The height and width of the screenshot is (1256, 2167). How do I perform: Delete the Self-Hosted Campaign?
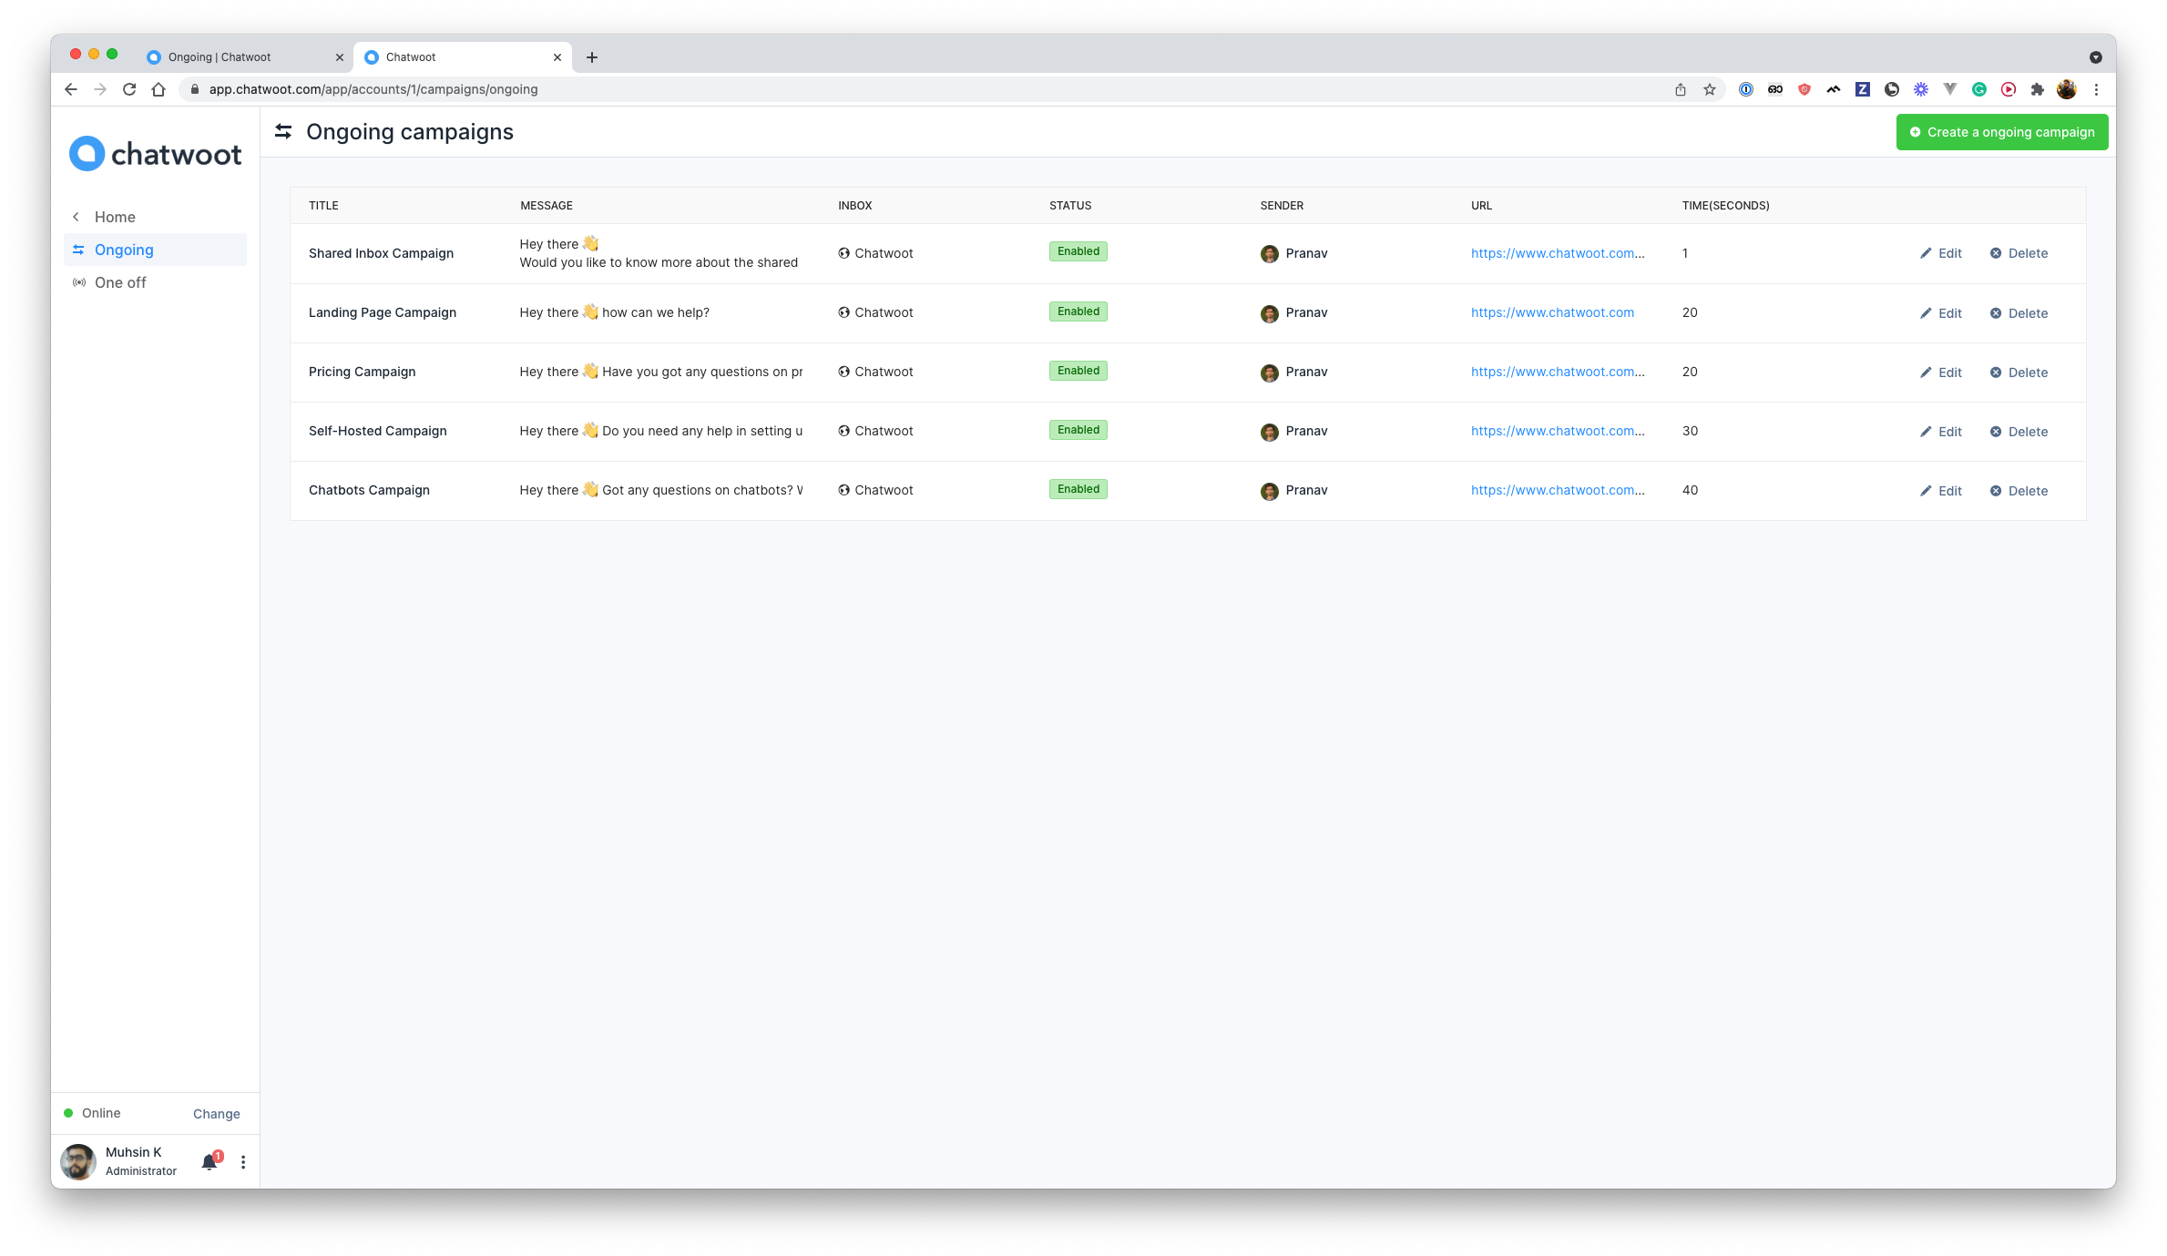point(2019,432)
